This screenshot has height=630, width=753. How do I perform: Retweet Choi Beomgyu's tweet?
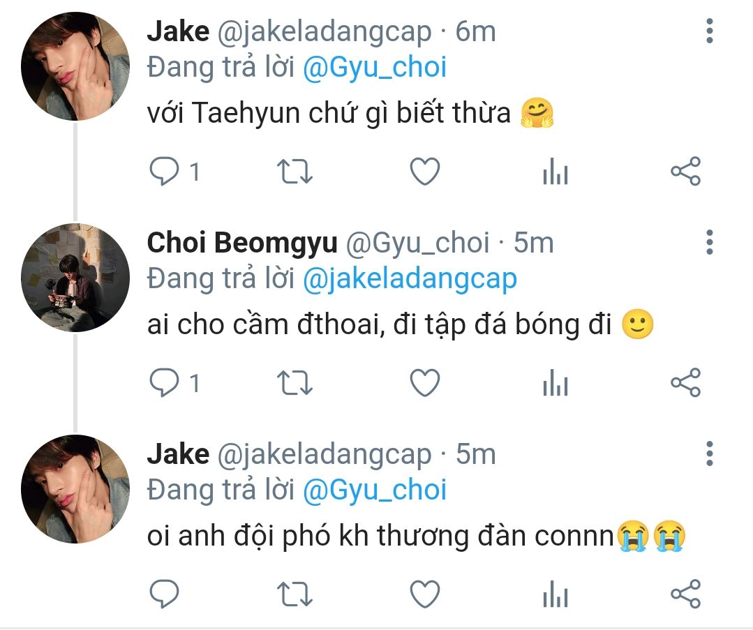pos(295,382)
